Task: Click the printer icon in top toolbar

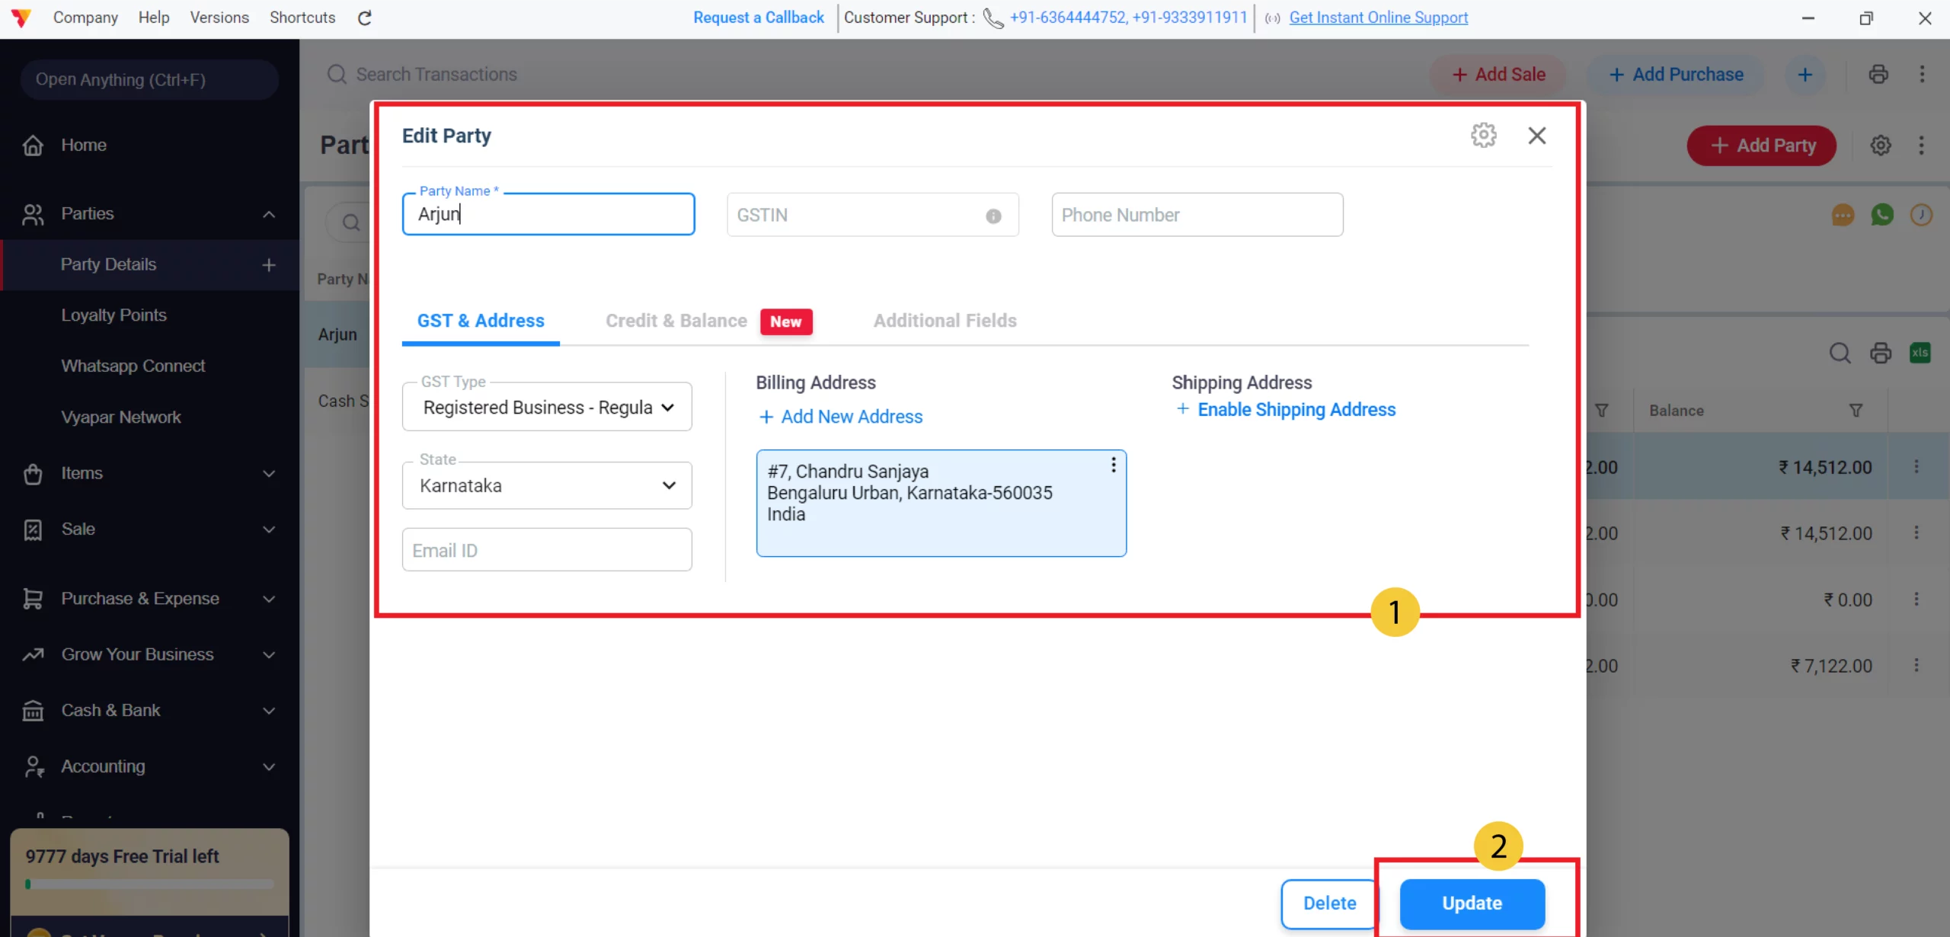Action: point(1878,75)
